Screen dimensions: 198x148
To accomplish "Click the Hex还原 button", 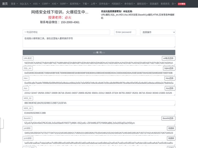I will (170, 78).
